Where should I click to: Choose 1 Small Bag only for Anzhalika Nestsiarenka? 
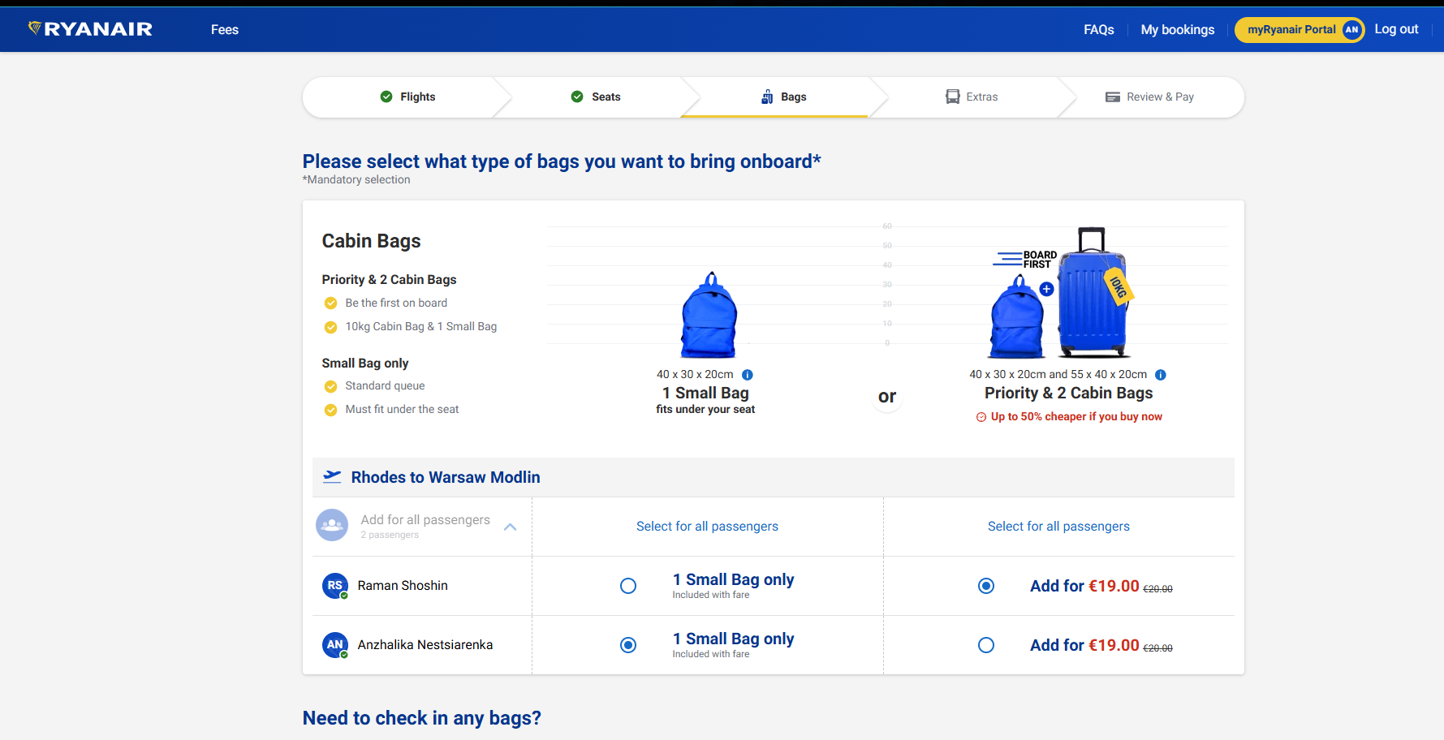[628, 645]
